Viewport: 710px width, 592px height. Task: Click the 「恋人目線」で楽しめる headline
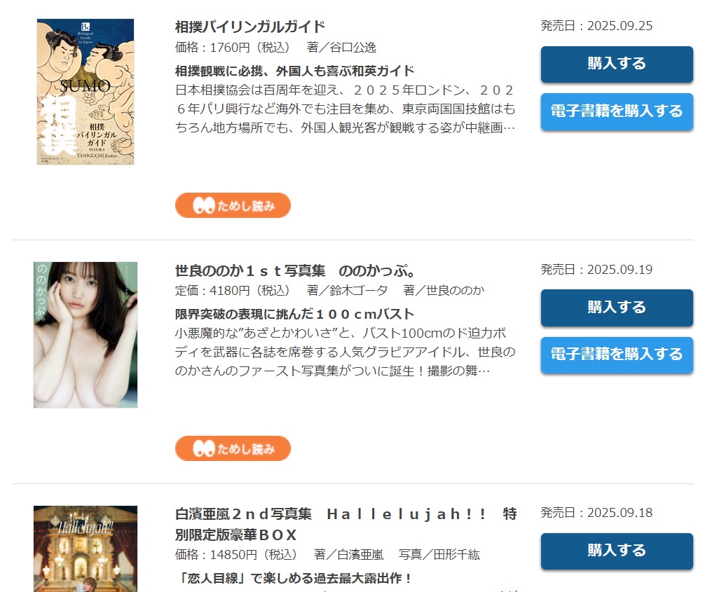click(x=295, y=579)
